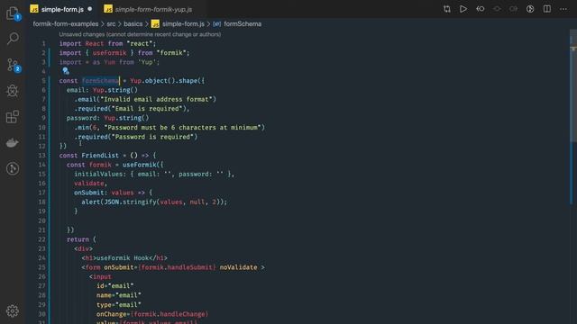
Task: Click line number 1 in the gutter
Action: tap(44, 43)
